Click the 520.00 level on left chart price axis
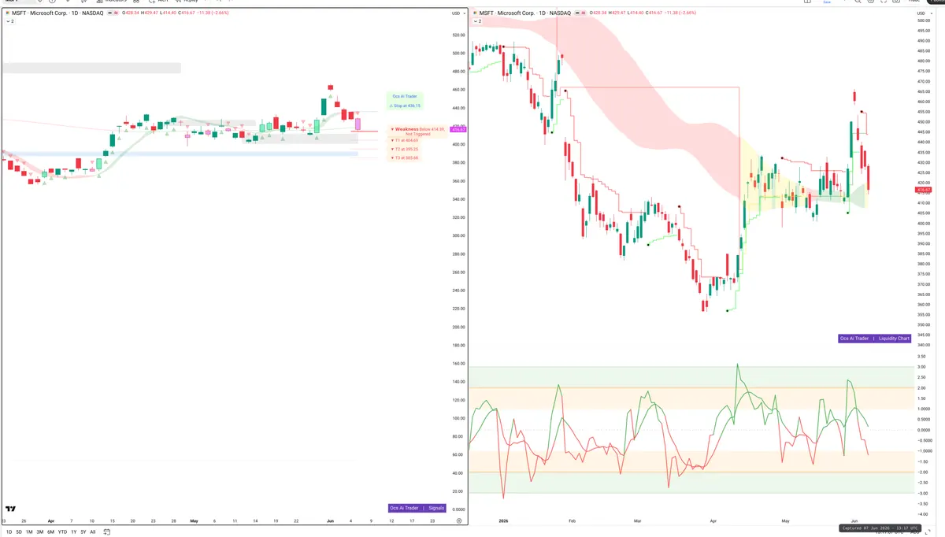The width and height of the screenshot is (945, 537). click(458, 35)
